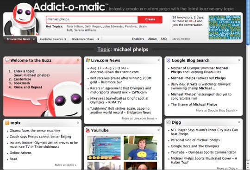Viewport: 250px width, 170px height.
Task: Close the Live.com News panel
Action: [159, 60]
